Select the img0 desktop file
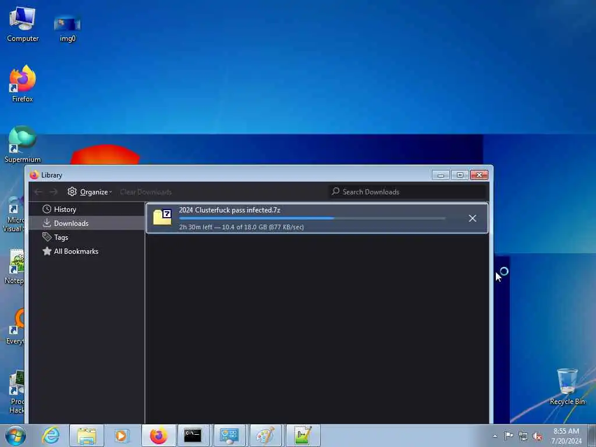596x447 pixels. [x=68, y=27]
